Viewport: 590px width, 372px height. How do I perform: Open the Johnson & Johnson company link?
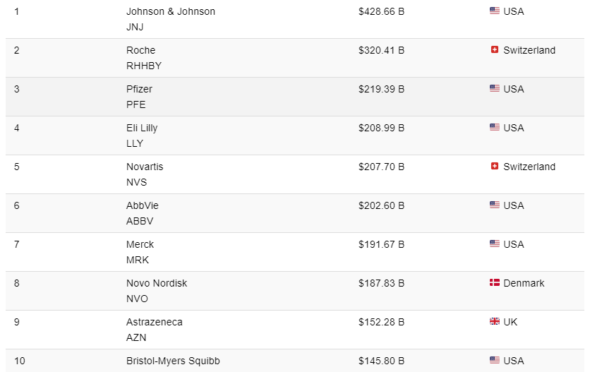pos(170,11)
